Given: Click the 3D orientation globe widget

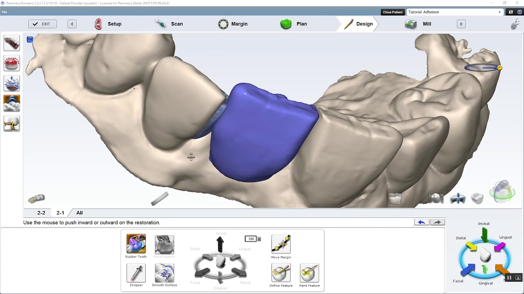Looking at the screenshot, I should click(502, 191).
